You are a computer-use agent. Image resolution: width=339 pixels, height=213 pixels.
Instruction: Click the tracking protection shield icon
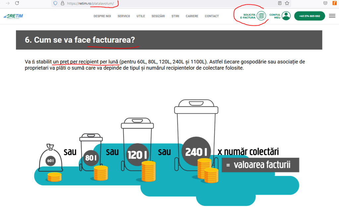pyautogui.click(x=55, y=3)
